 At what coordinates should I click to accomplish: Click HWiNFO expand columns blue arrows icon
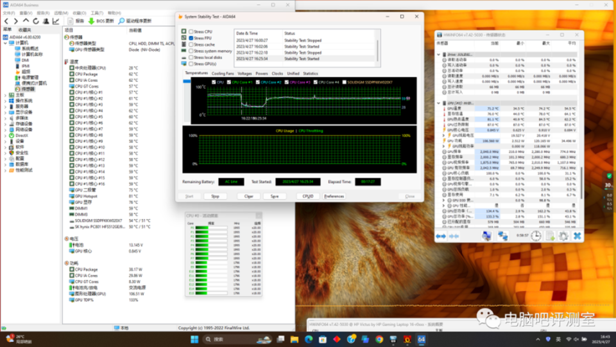click(441, 236)
